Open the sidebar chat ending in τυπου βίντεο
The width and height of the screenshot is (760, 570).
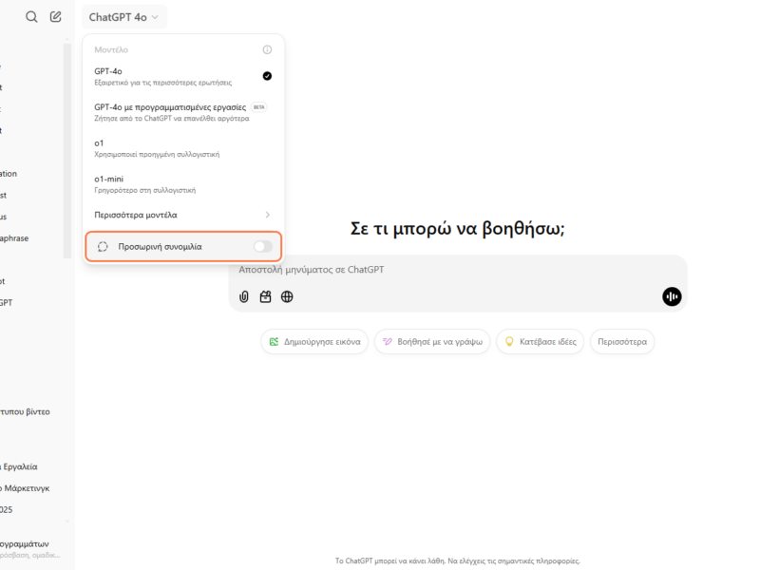(x=26, y=411)
